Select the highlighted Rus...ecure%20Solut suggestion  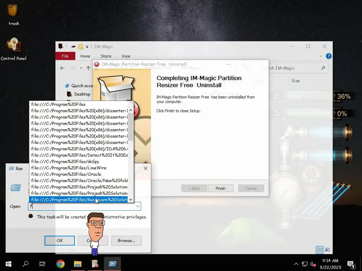coord(79,200)
